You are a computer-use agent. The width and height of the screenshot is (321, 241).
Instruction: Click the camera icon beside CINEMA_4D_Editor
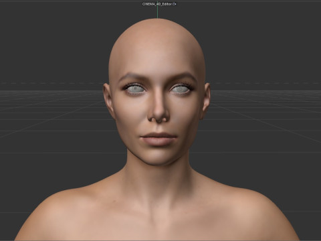coord(175,4)
